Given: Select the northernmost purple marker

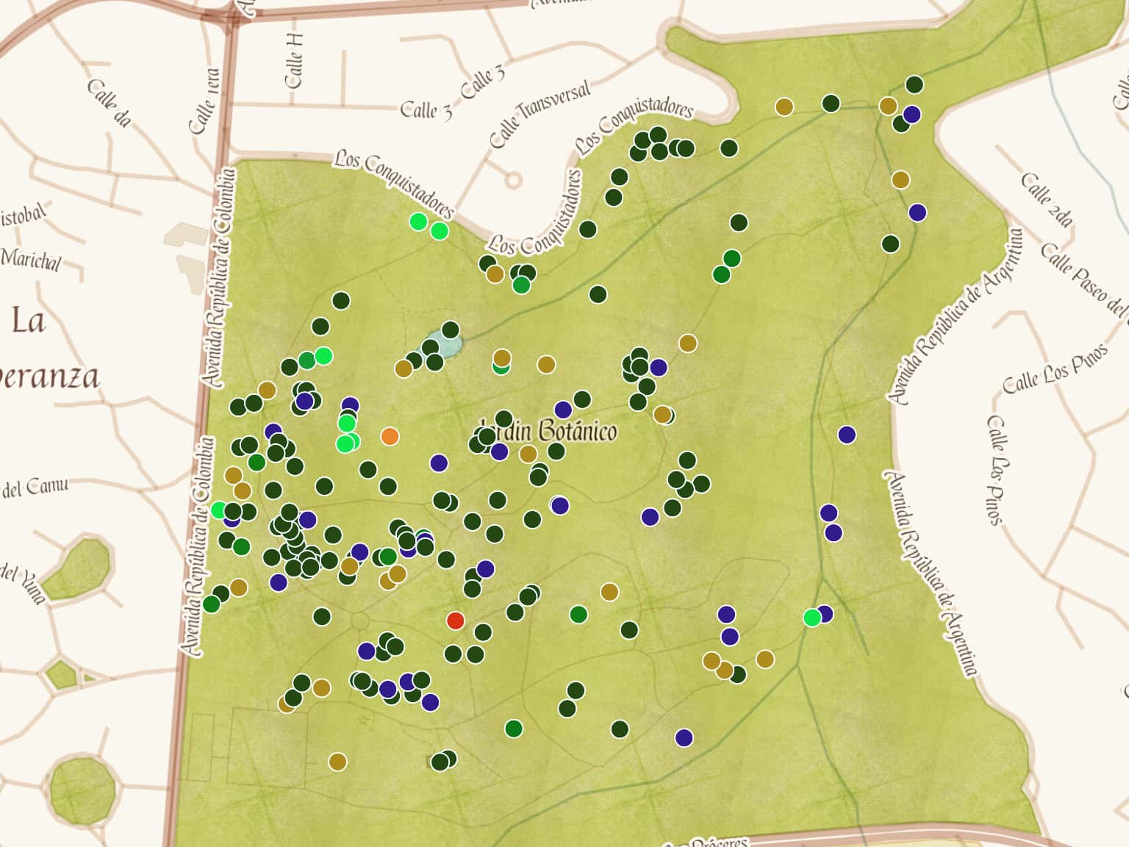Looking at the screenshot, I should tap(911, 115).
